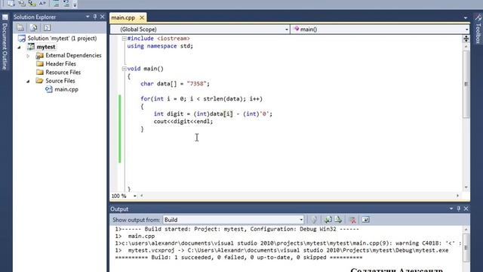
Task: Select the Resource Files folder
Action: coord(63,73)
